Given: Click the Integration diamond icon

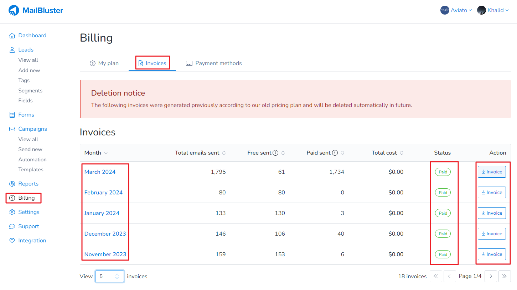Looking at the screenshot, I should pyautogui.click(x=12, y=241).
